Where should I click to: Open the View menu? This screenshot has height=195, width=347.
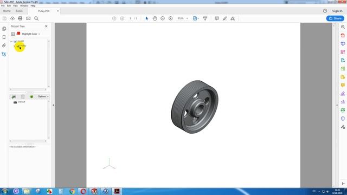[x=16, y=6]
